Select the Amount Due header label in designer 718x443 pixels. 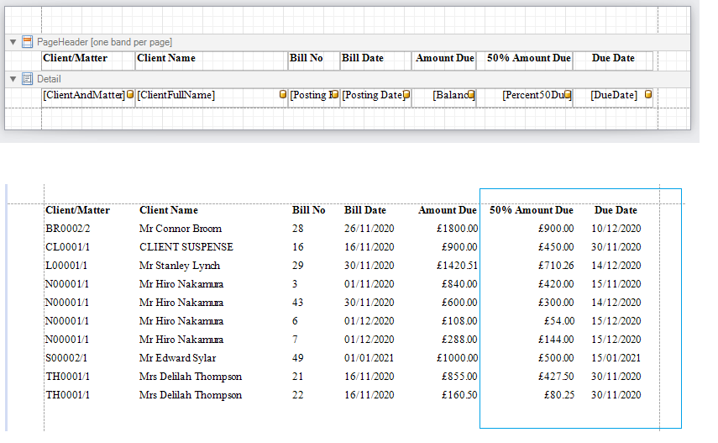pyautogui.click(x=444, y=61)
